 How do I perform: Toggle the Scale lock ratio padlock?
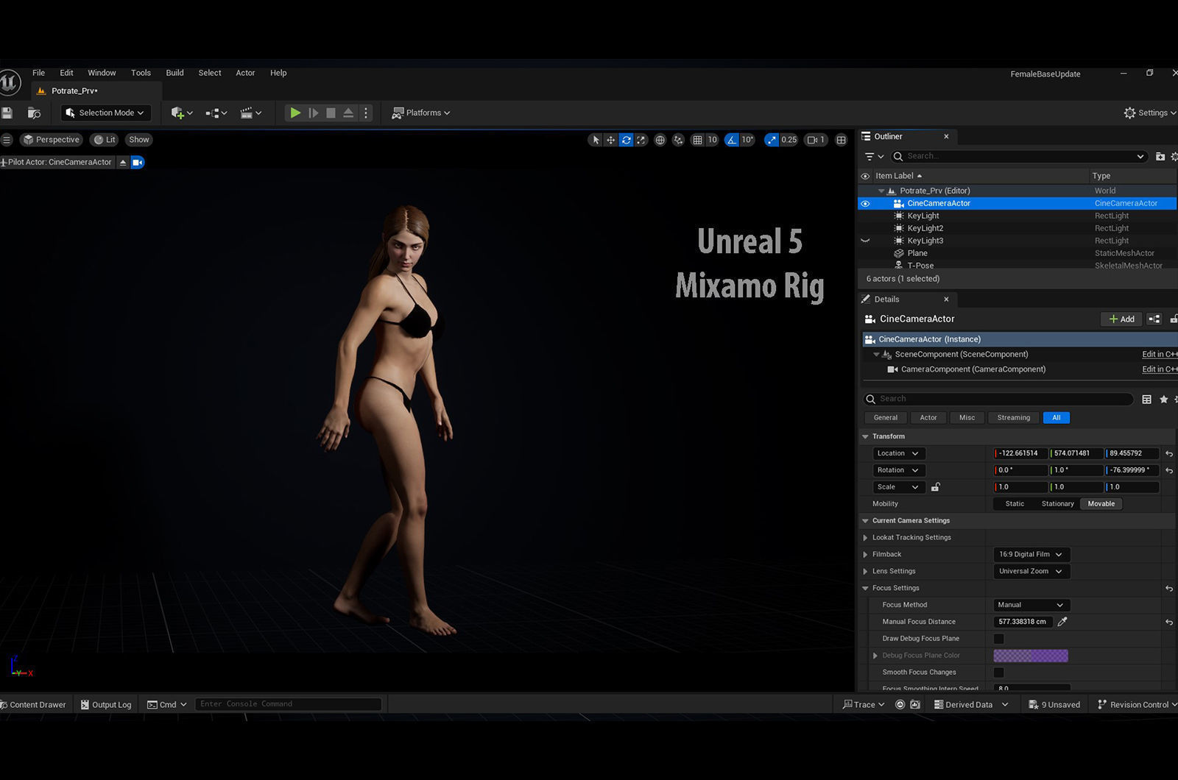[935, 487]
